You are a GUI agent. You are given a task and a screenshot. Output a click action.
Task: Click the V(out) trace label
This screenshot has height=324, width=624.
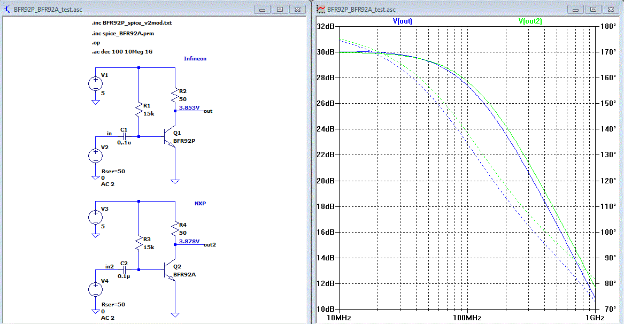pos(402,21)
